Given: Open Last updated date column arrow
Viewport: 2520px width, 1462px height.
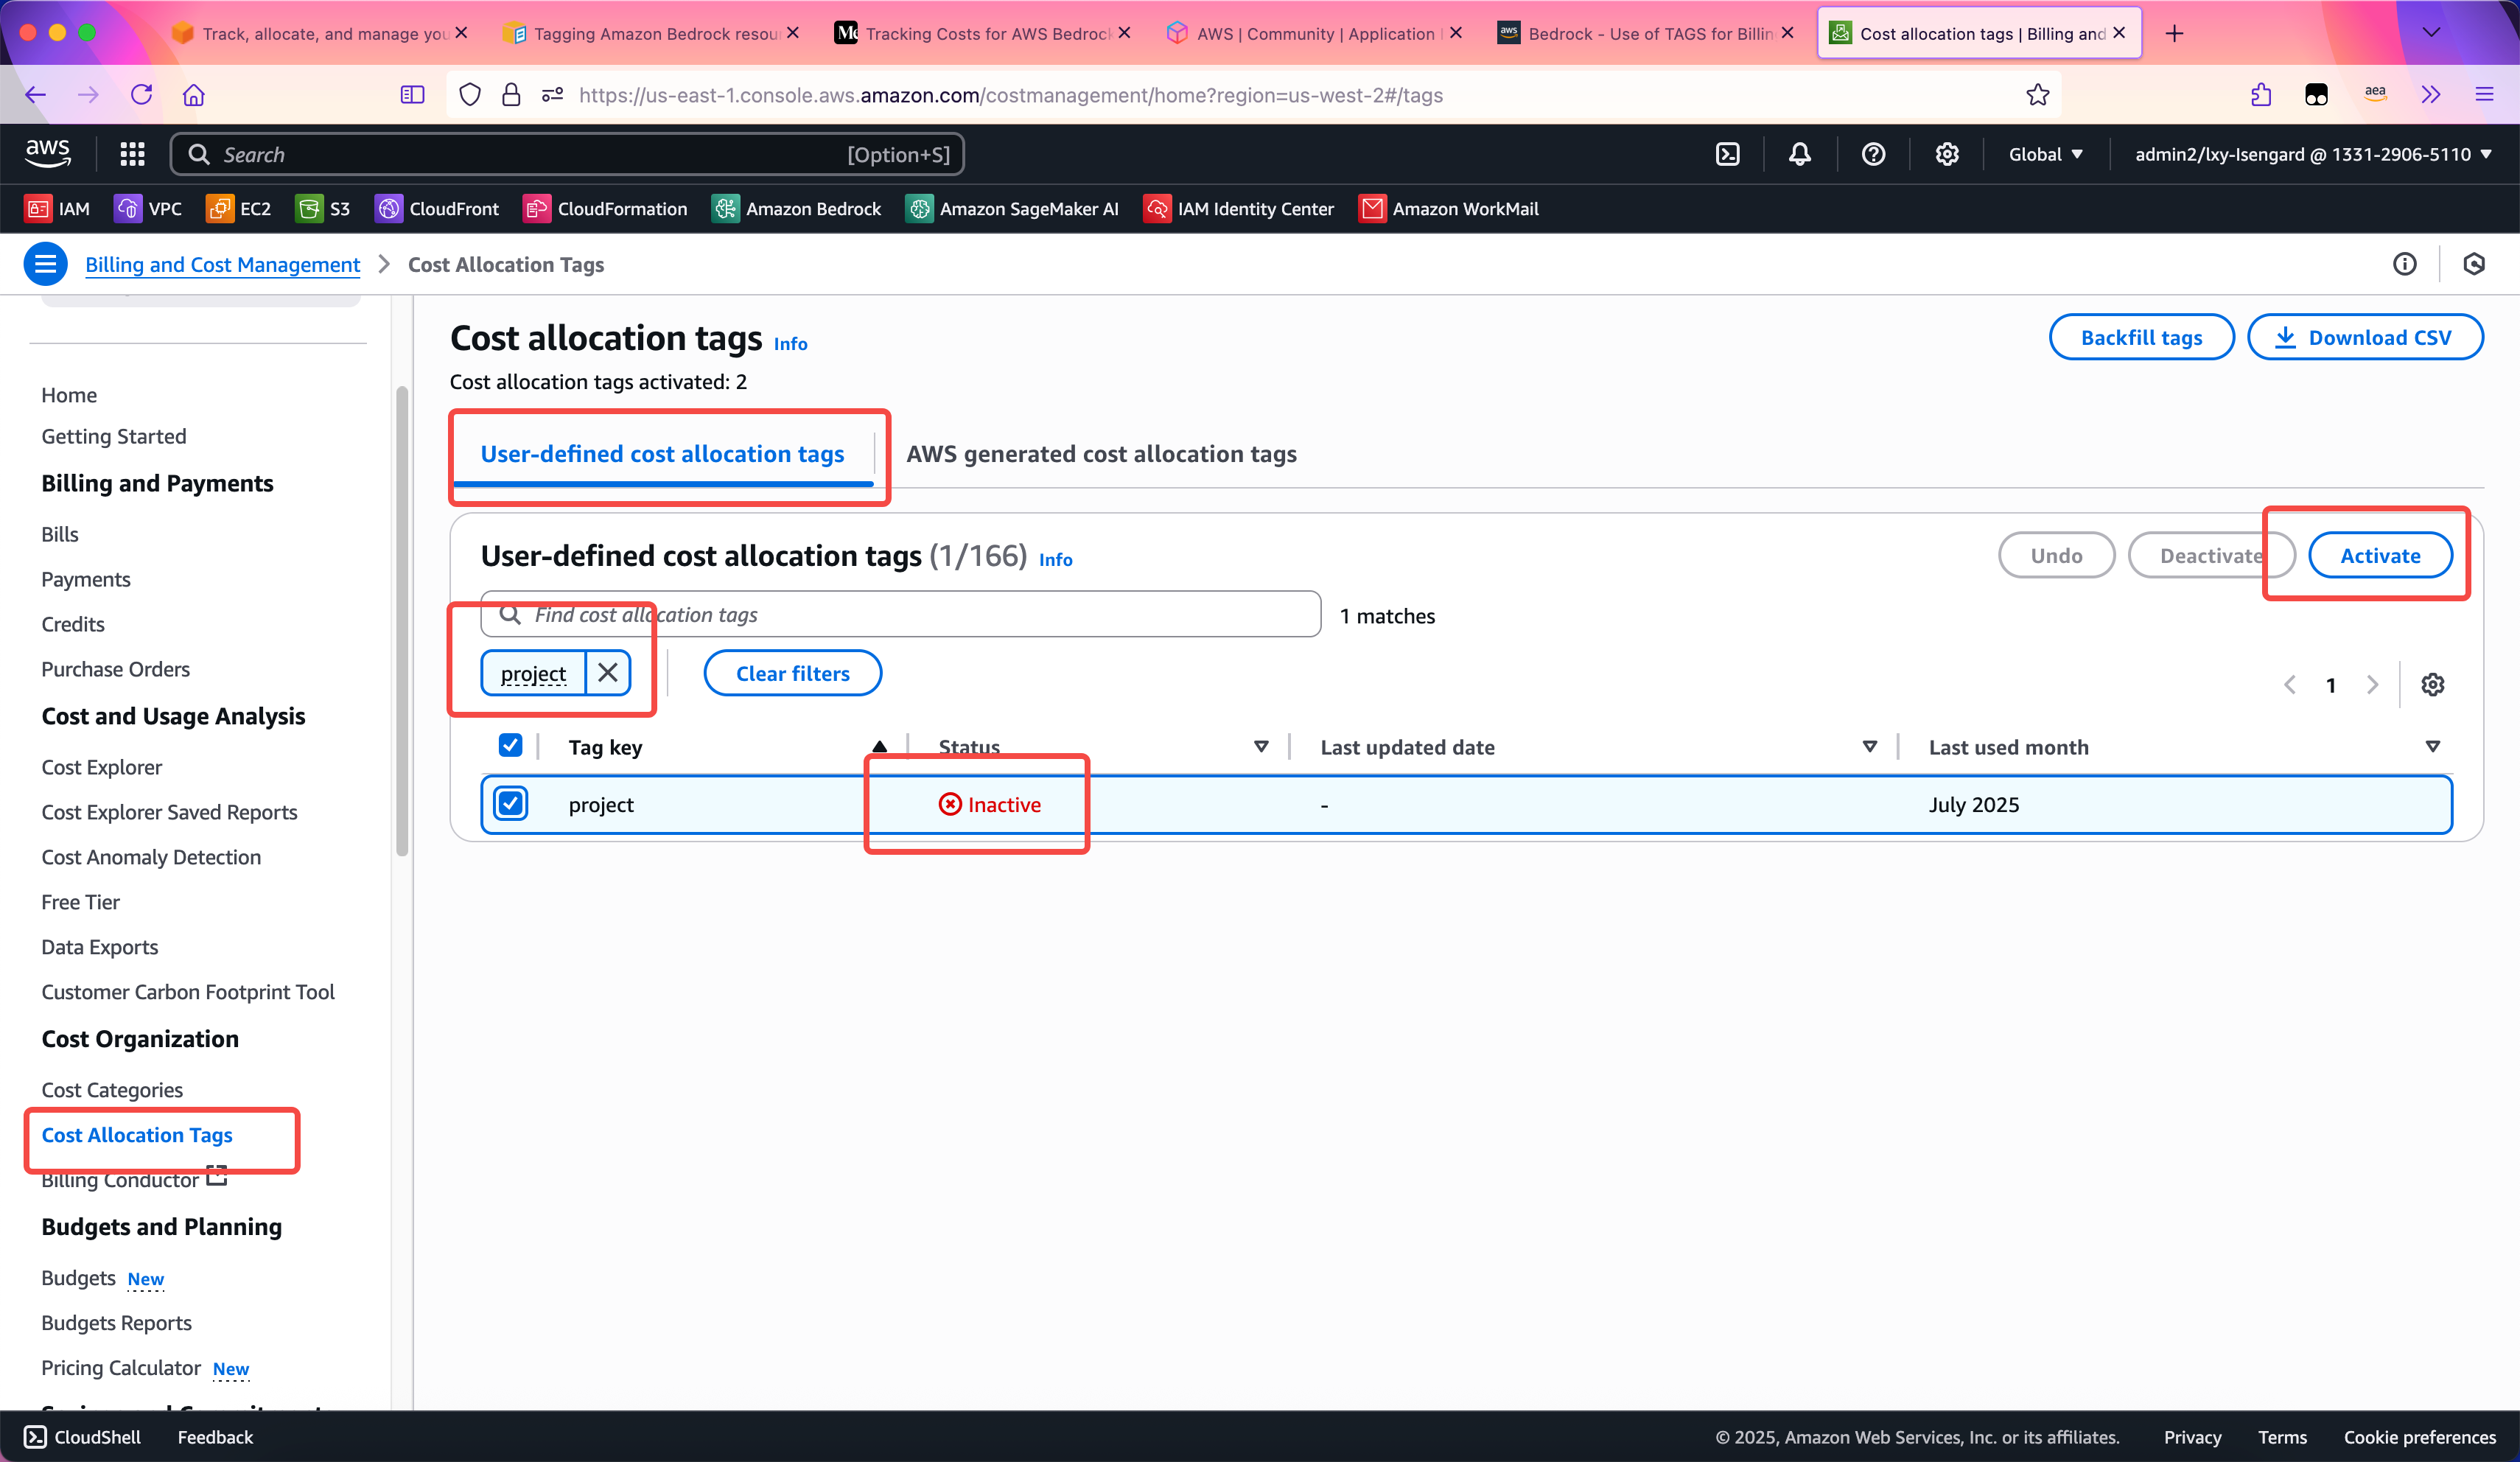Looking at the screenshot, I should tap(1869, 747).
